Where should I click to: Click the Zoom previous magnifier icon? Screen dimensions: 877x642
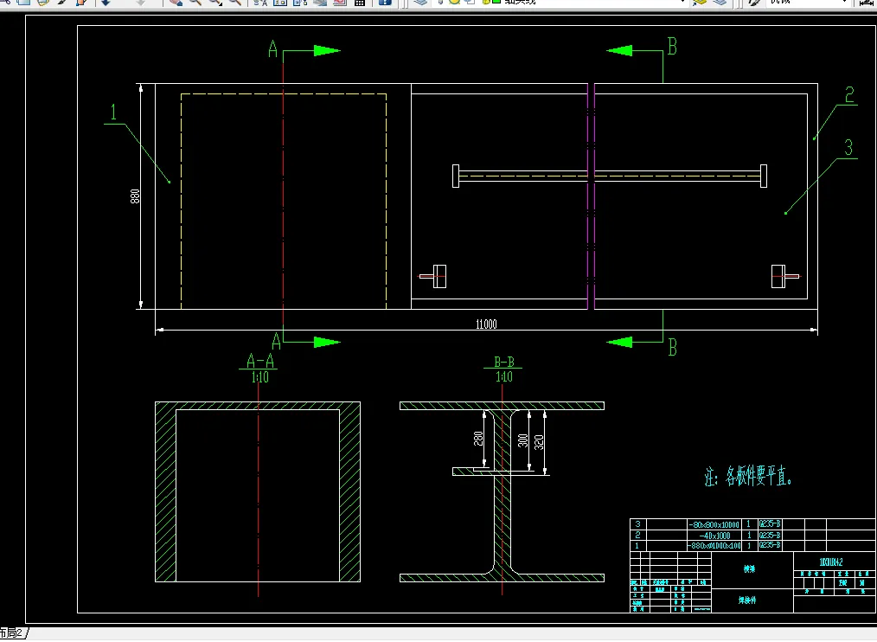coord(235,3)
